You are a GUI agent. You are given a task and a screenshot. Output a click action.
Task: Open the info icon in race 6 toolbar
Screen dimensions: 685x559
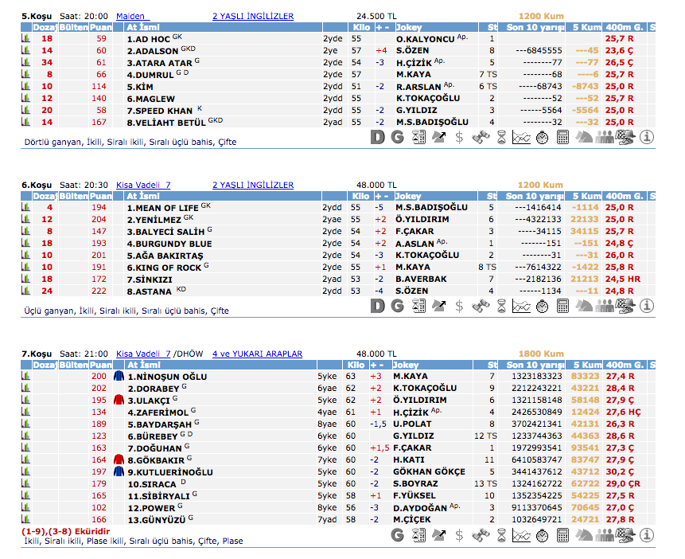[x=647, y=306]
